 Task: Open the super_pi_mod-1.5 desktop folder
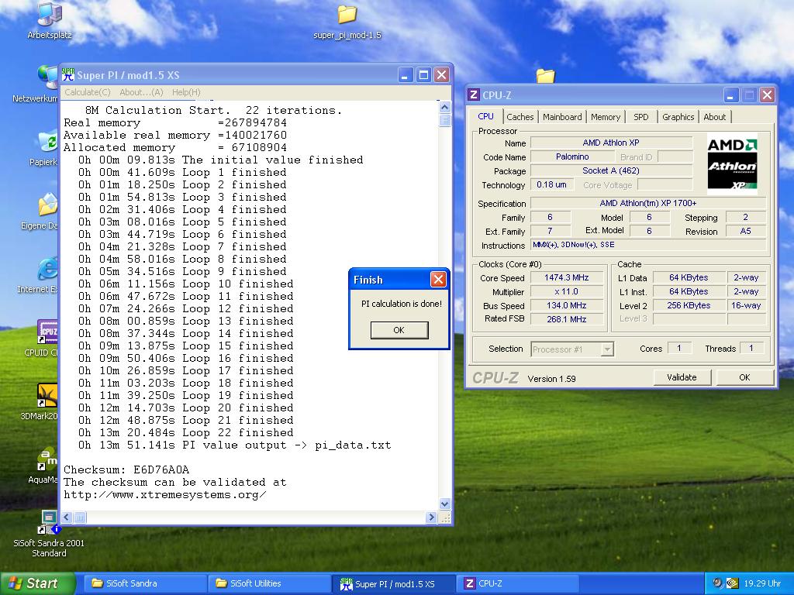(347, 15)
